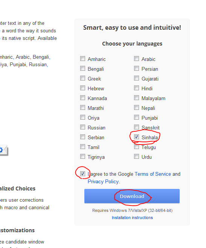Check the Amharic language checkbox
Image resolution: width=206 pixels, height=248 pixels.
82,59
